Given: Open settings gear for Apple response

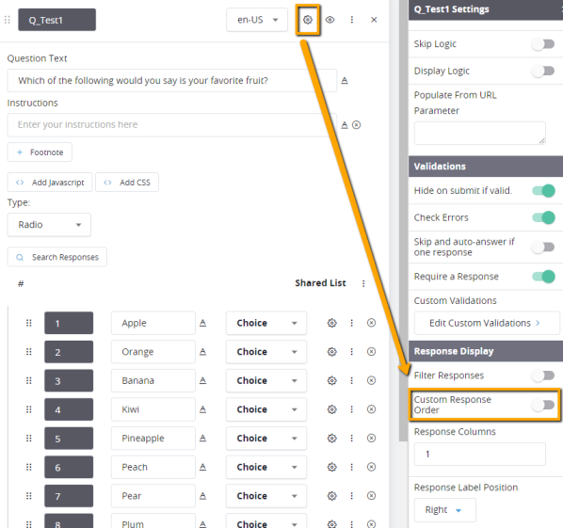Looking at the screenshot, I should click(x=332, y=323).
